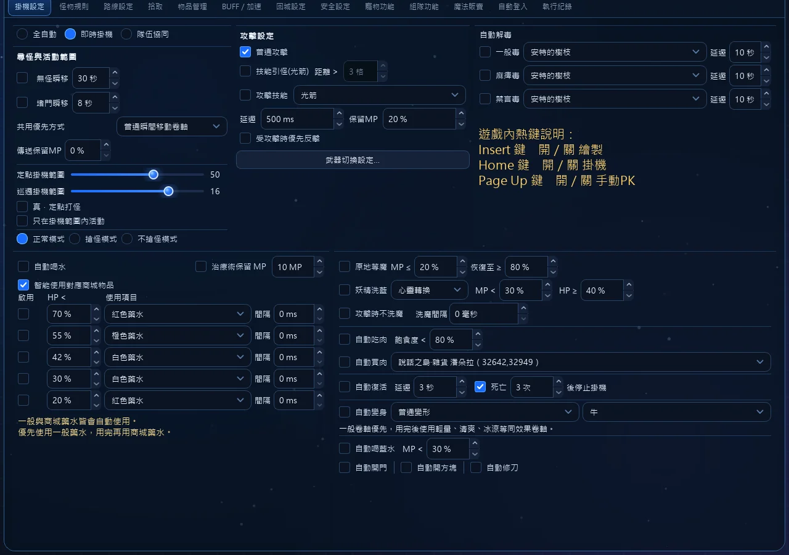789x555 pixels.
Task: Open the 共用優先方式 dropdown 普通瞬間移動卷軸
Action: tap(171, 126)
